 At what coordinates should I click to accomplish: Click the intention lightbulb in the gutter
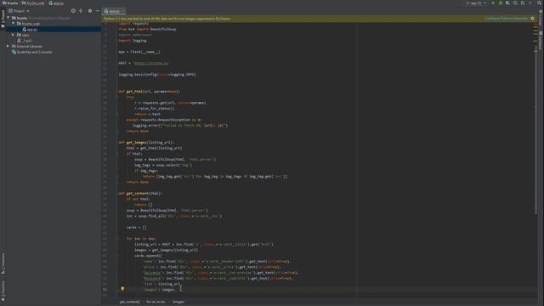[122, 289]
